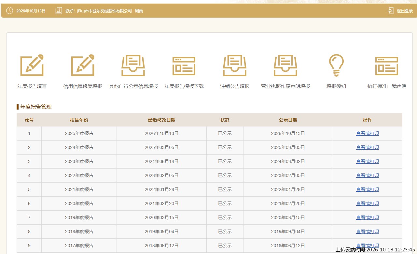Image resolution: width=417 pixels, height=254 pixels.
Task: Open 查看或打印 for 2023年度报告
Action: point(367,161)
